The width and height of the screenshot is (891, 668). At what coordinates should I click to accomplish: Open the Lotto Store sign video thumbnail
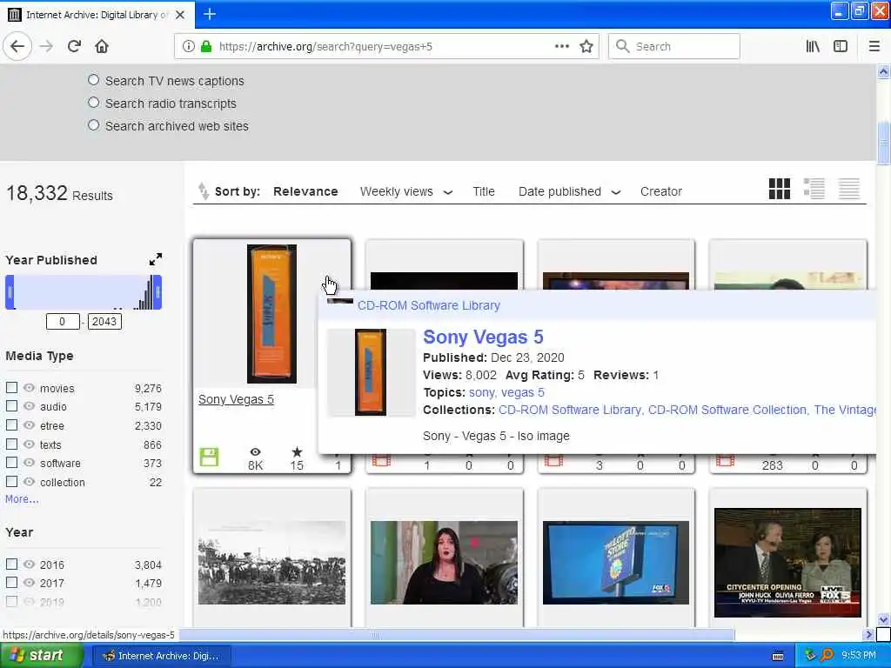[615, 563]
